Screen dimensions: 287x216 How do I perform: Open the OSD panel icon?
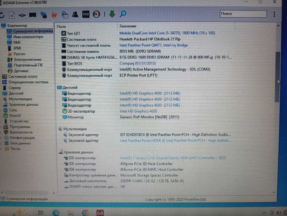click(86, 14)
